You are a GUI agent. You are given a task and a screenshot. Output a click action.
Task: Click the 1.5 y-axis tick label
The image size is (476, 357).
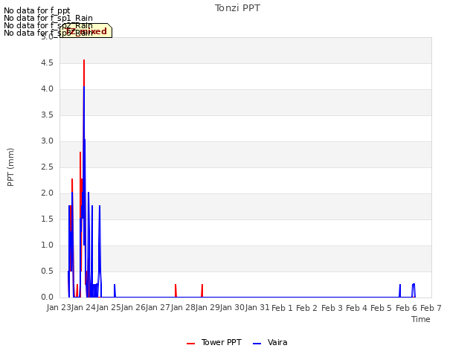[47, 219]
